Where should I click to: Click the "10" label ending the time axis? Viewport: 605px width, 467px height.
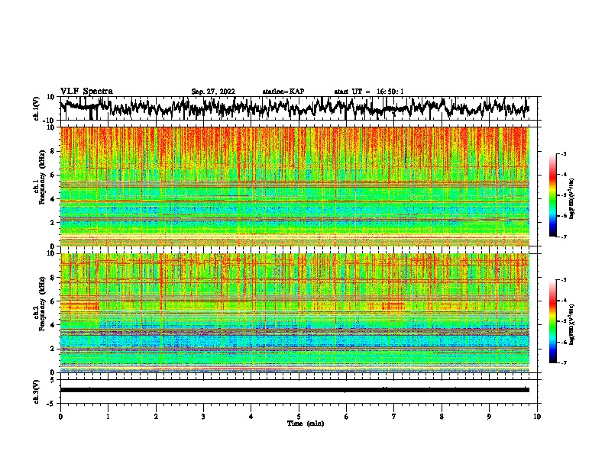coord(537,417)
